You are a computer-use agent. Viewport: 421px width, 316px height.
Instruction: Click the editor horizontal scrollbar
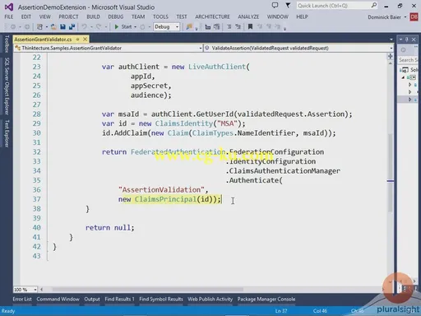[148, 290]
